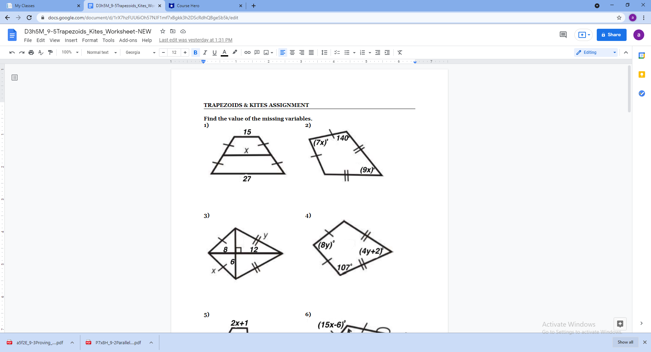
Task: Open the font family dropdown showing Georgia
Action: pos(139,52)
